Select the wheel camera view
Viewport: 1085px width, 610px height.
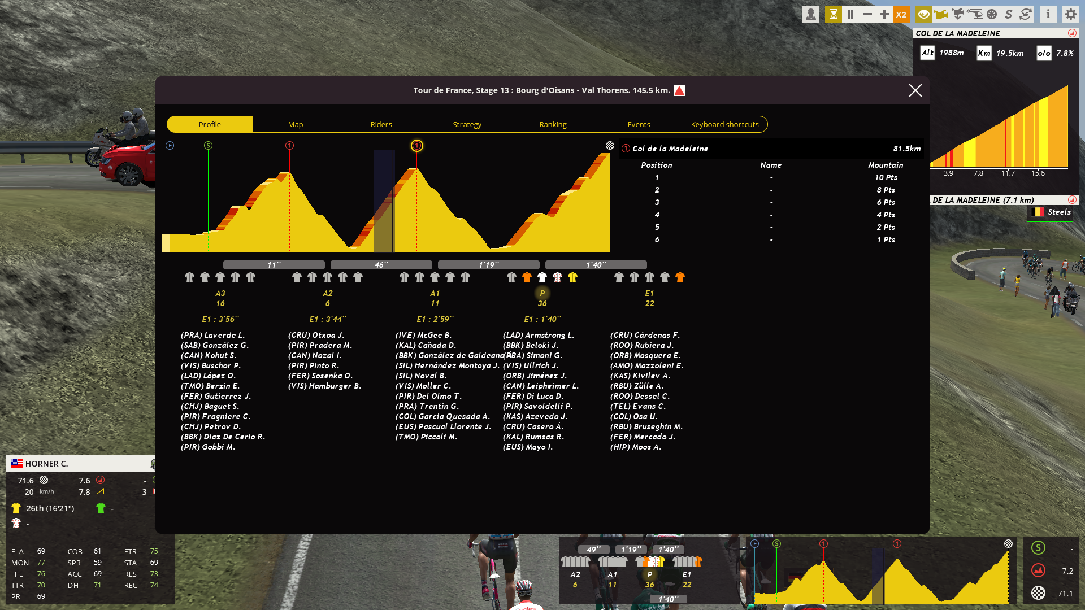[992, 14]
